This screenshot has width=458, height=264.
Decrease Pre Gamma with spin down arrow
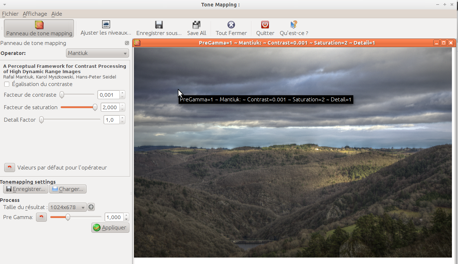point(126,219)
